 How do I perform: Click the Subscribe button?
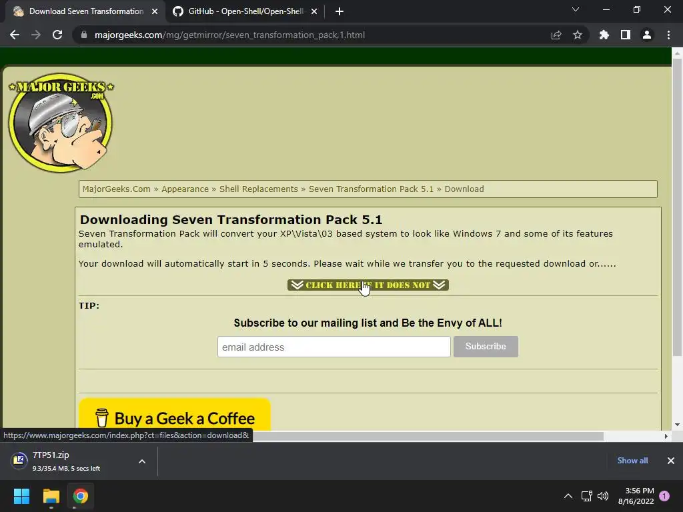click(x=486, y=347)
